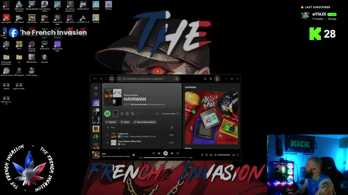
Task: Select the Arena Breakout Infinite desktop icon
Action: (45, 6)
